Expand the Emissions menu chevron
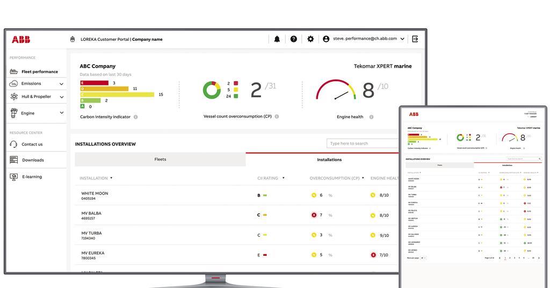 pyautogui.click(x=61, y=84)
